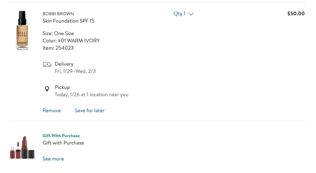Screen dimensions: 316x173
Task: Click the $50.00 item price
Action: (296, 14)
